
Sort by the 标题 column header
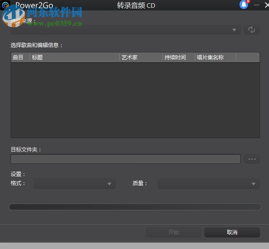75,57
